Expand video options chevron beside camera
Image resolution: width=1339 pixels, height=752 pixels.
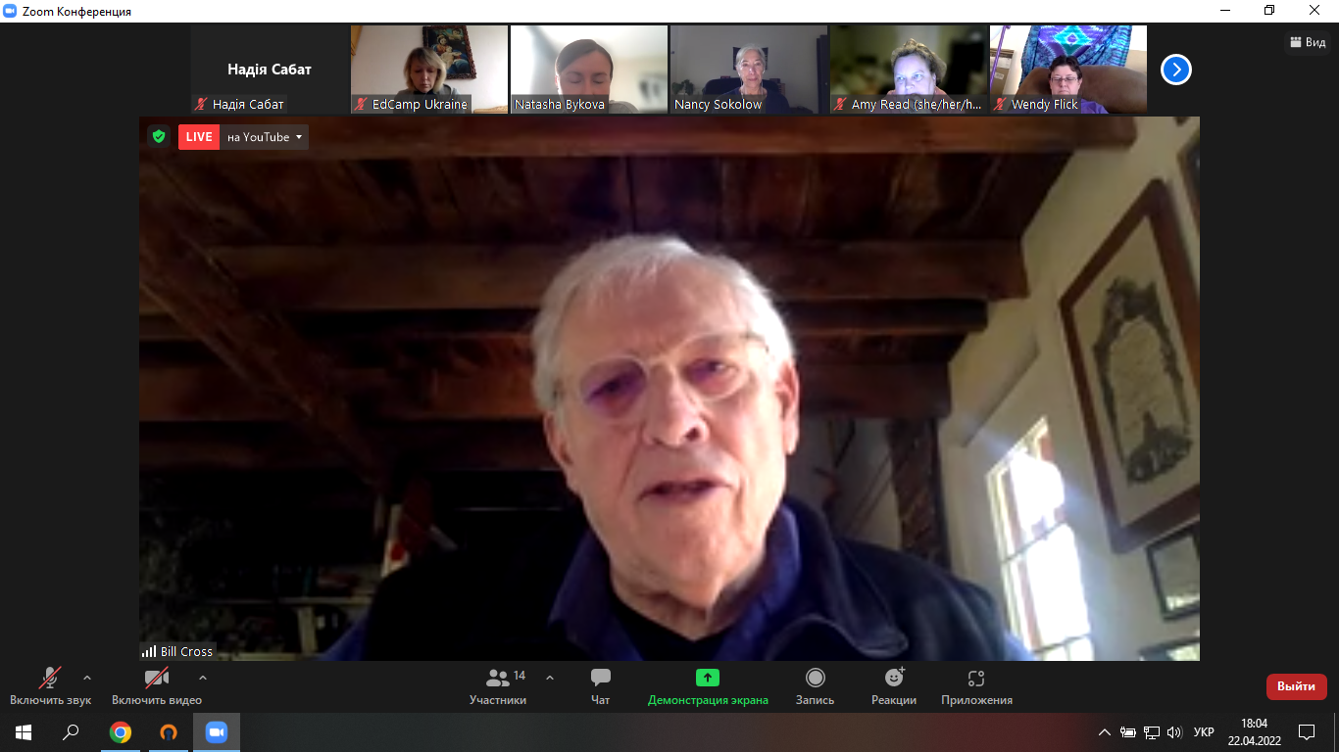pos(203,677)
